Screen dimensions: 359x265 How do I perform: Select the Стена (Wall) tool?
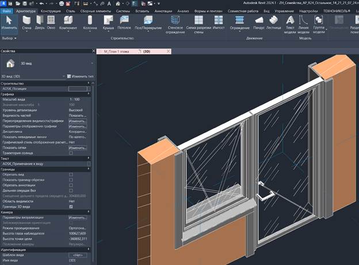(26, 23)
